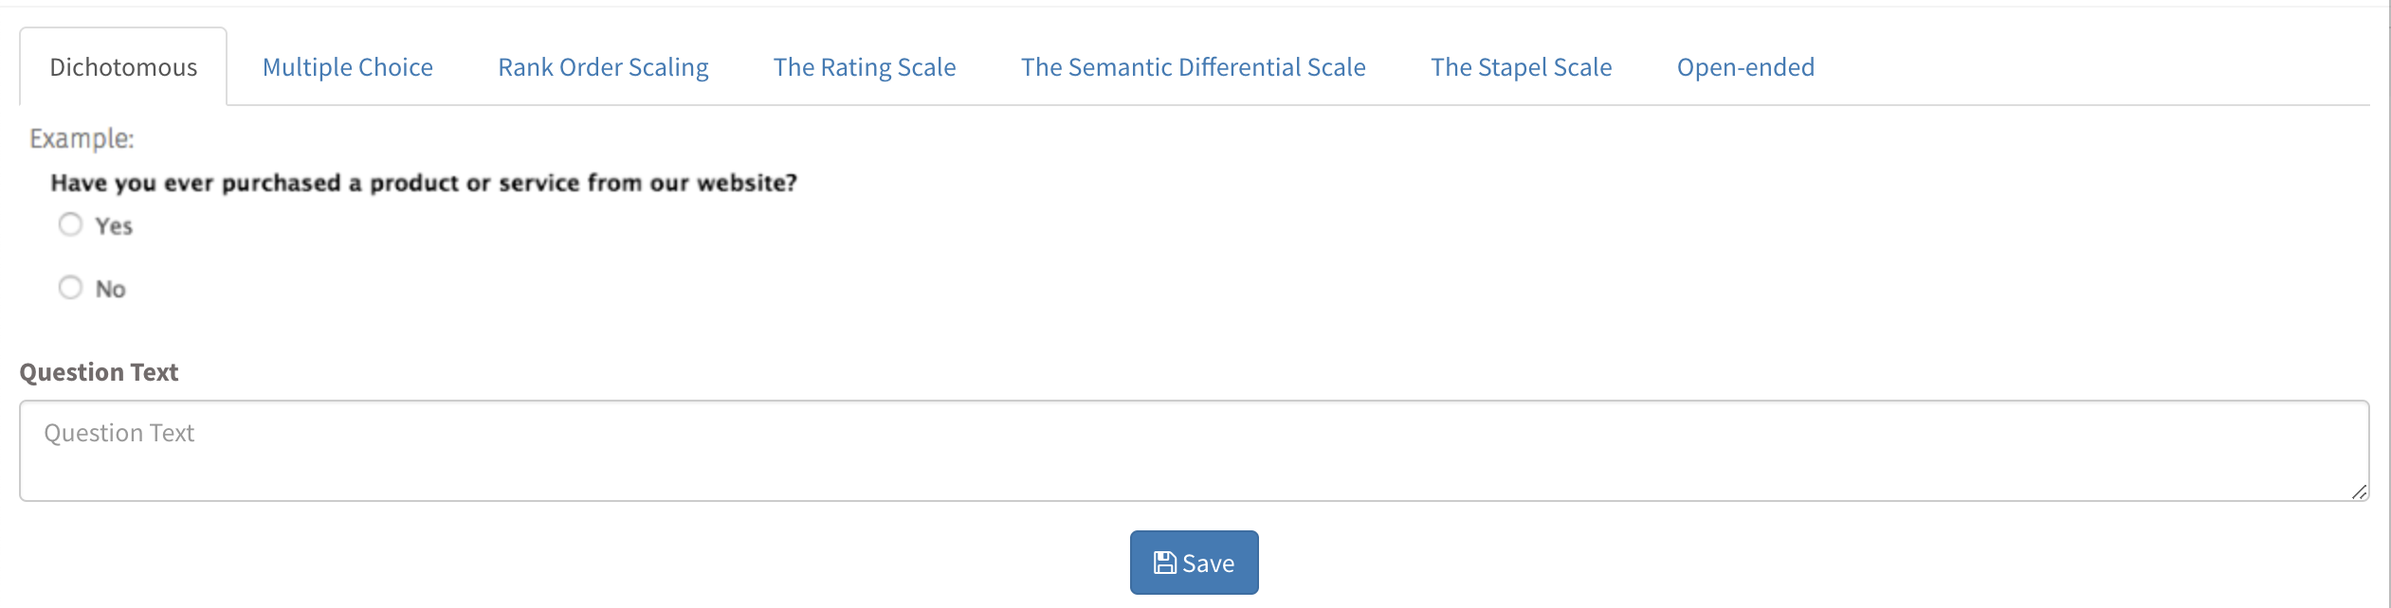Open The Semantic Differential Scale tab
The image size is (2391, 608).
point(1194,67)
